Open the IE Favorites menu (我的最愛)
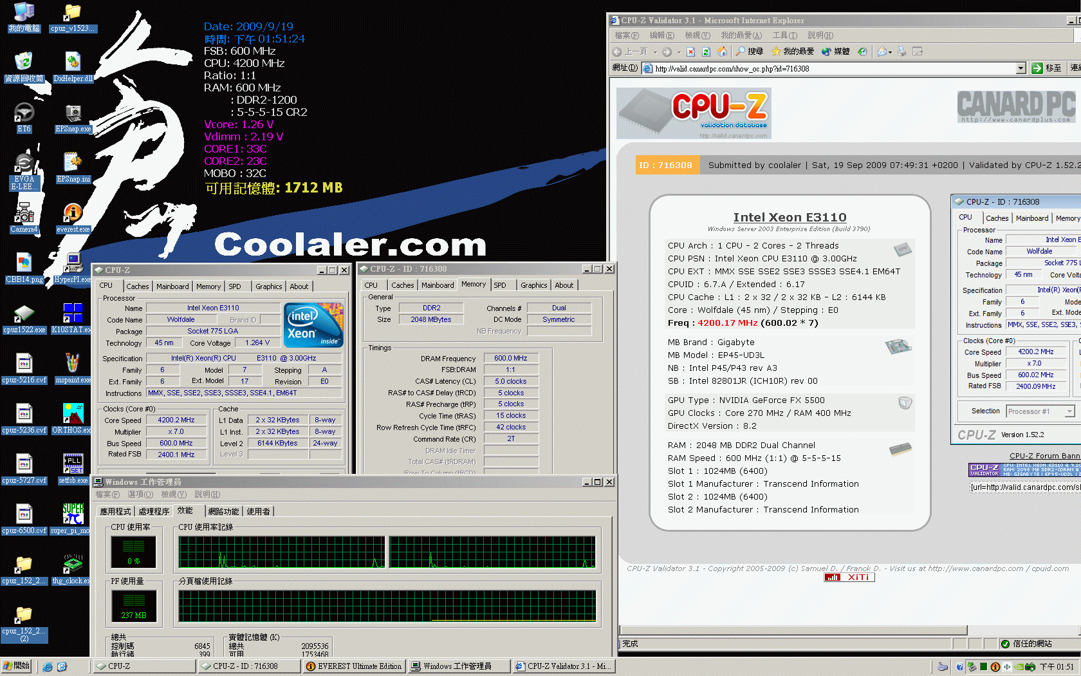1081x676 pixels. click(741, 35)
